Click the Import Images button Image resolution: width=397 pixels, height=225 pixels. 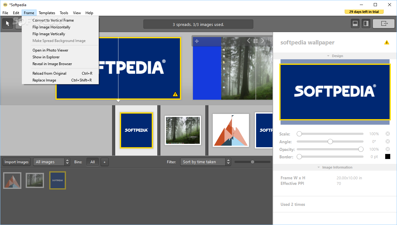click(x=17, y=162)
